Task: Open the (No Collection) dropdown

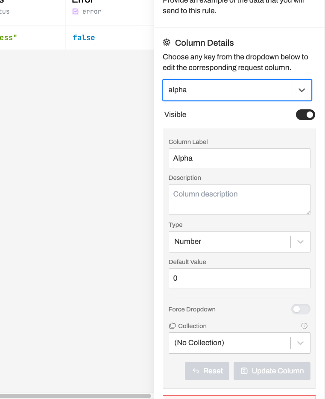Action: [x=239, y=343]
